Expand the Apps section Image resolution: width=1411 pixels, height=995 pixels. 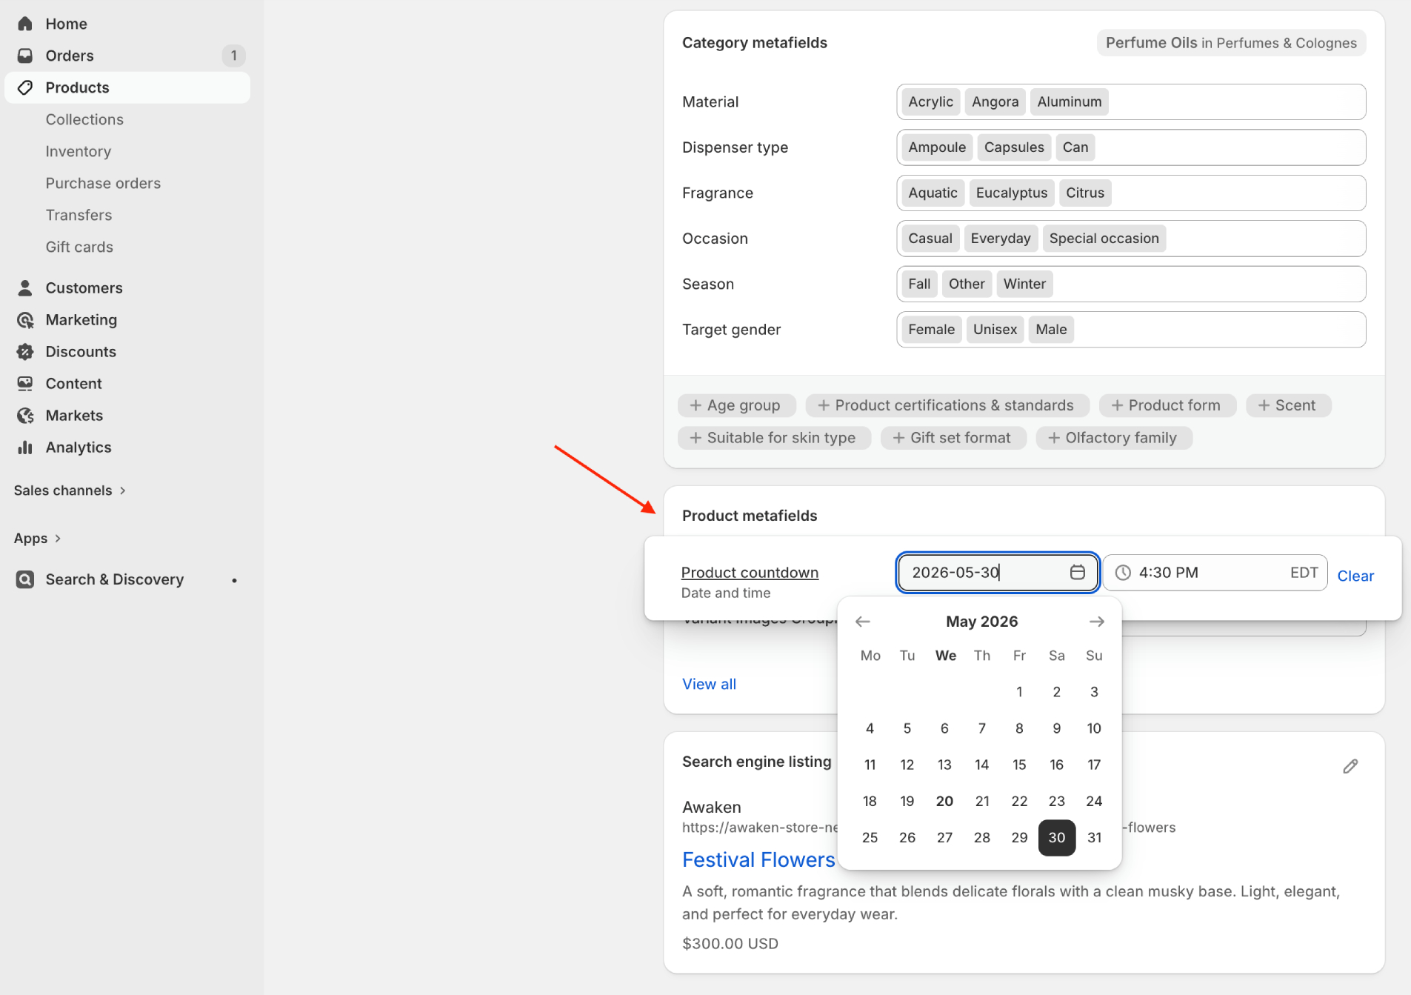38,539
